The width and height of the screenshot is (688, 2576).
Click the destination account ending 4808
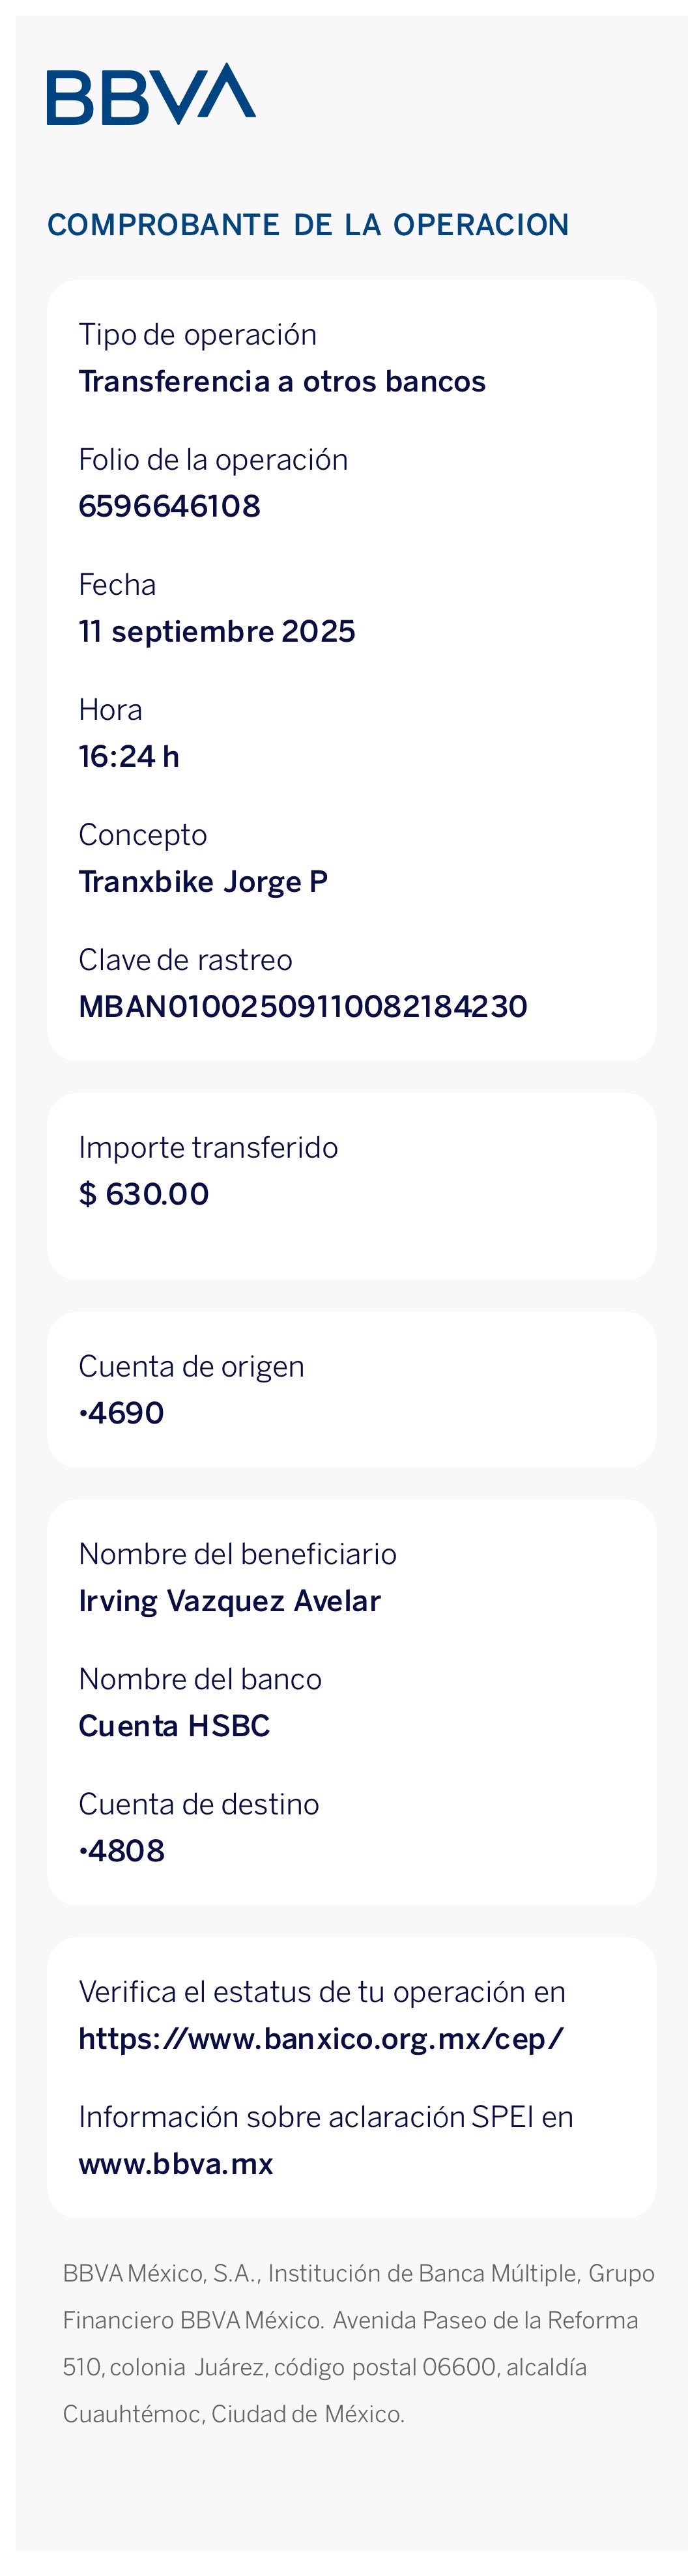(x=122, y=1850)
